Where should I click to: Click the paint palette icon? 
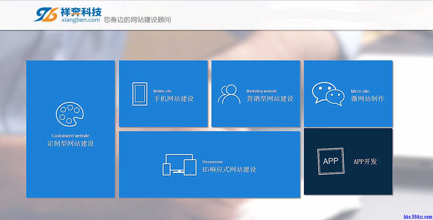70,114
